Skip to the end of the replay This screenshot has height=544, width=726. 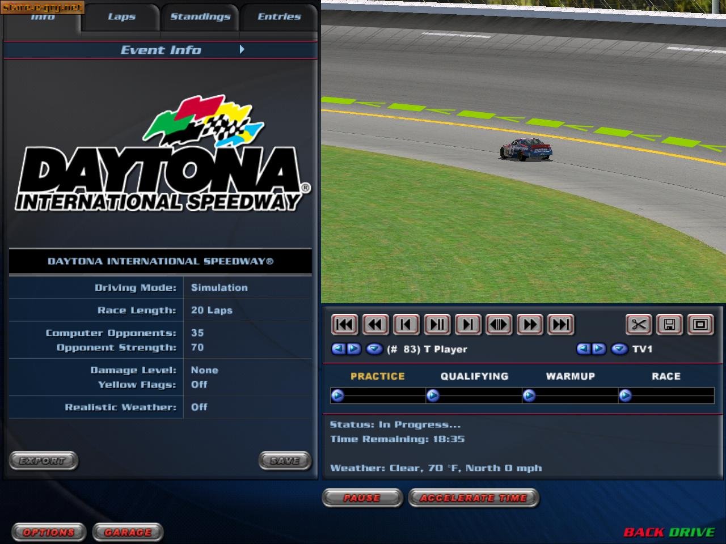click(x=560, y=324)
